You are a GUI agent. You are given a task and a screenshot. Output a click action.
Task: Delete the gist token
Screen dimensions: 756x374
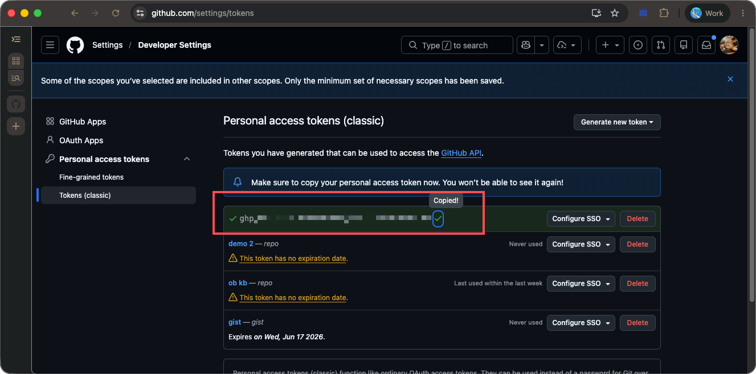pyautogui.click(x=638, y=323)
